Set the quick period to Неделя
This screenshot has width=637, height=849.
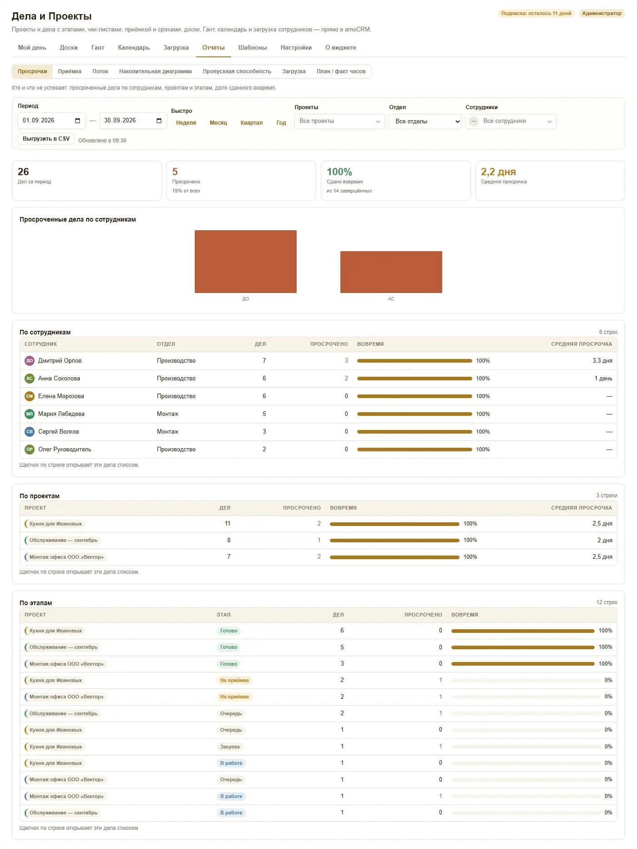(186, 123)
